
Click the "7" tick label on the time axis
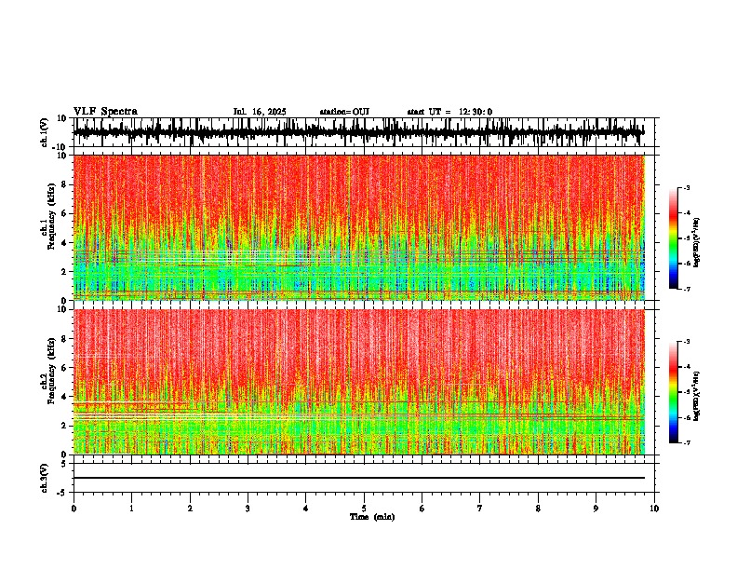click(x=480, y=509)
